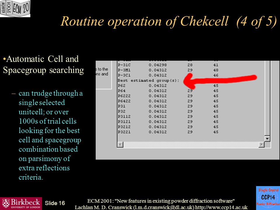Select the P3221 spacegroup row
Screen dimensions: 280x210
[168, 132]
